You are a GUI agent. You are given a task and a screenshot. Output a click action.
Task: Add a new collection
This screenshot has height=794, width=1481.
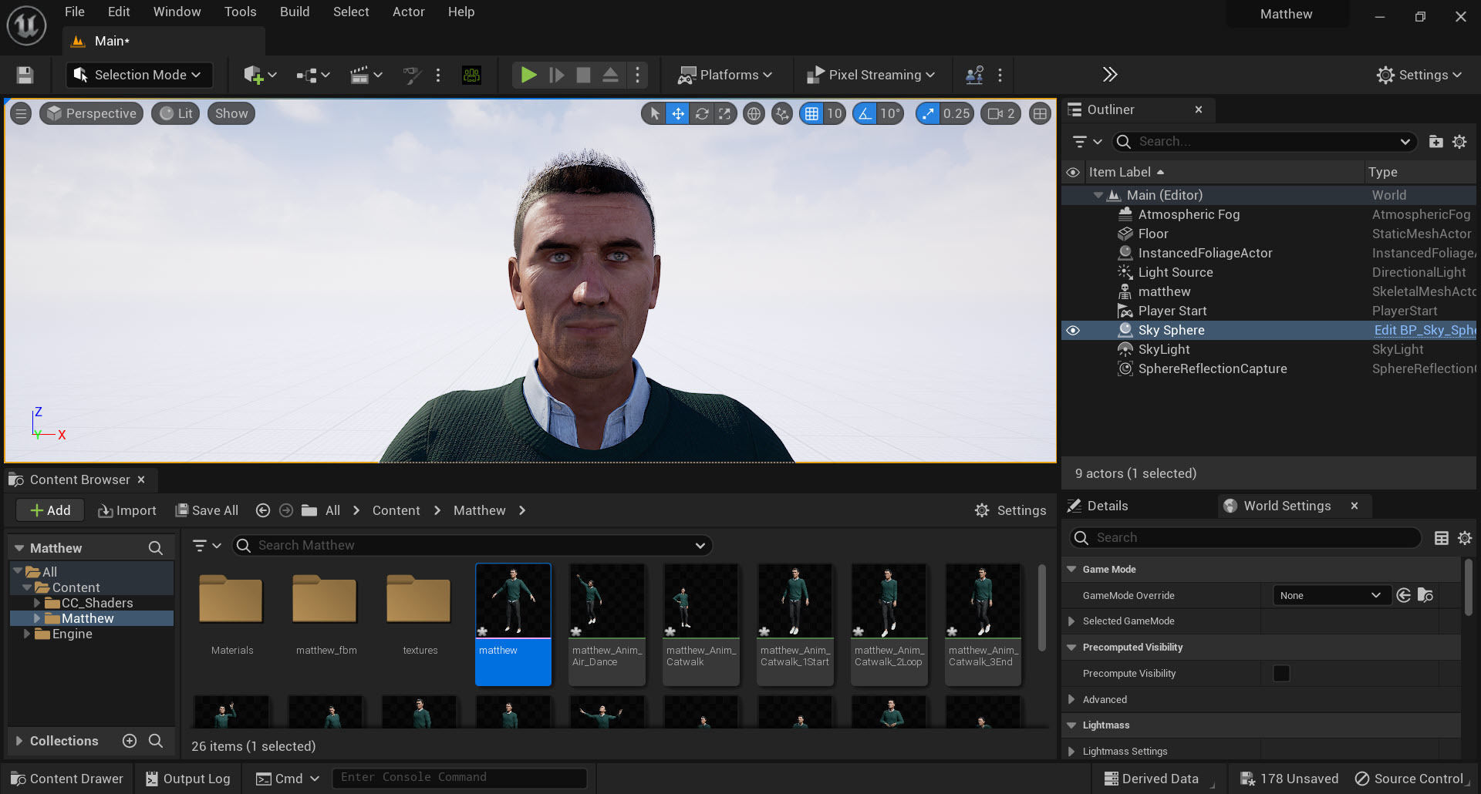coord(130,741)
